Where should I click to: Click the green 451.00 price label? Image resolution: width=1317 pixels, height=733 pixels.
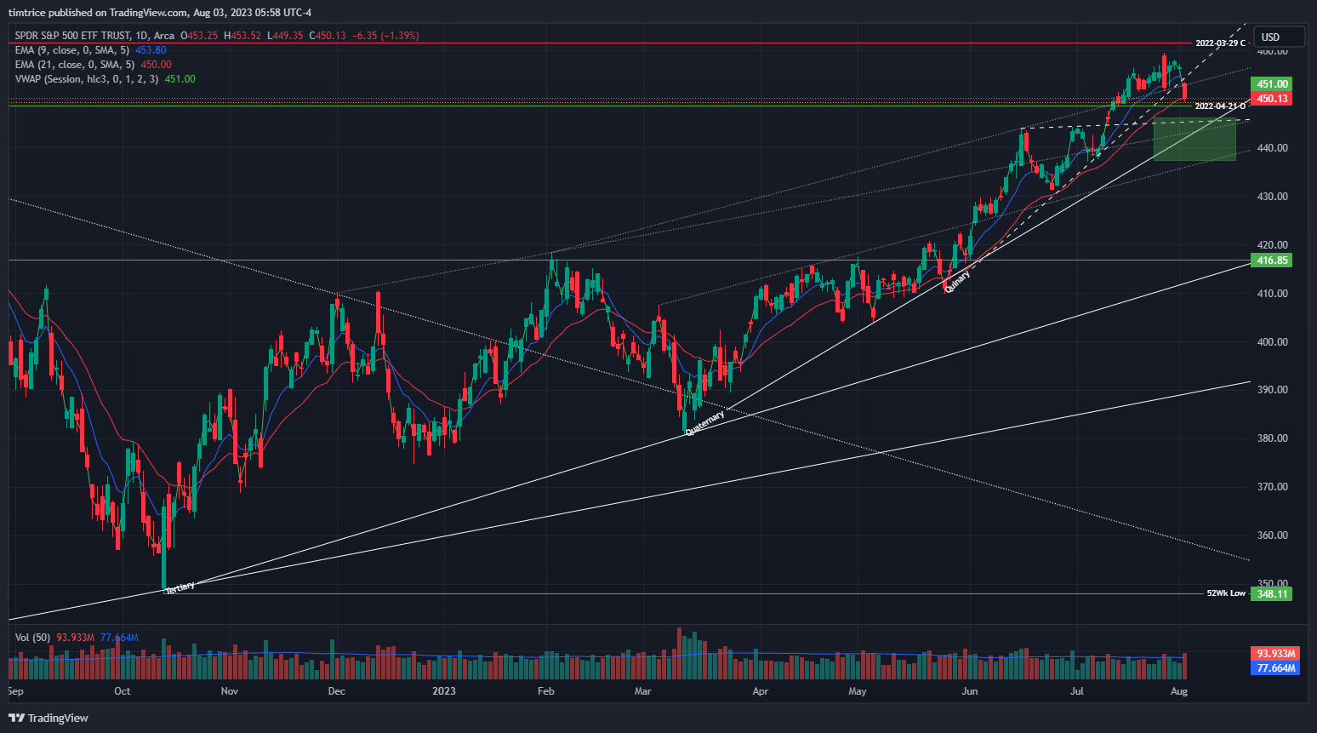[1272, 84]
